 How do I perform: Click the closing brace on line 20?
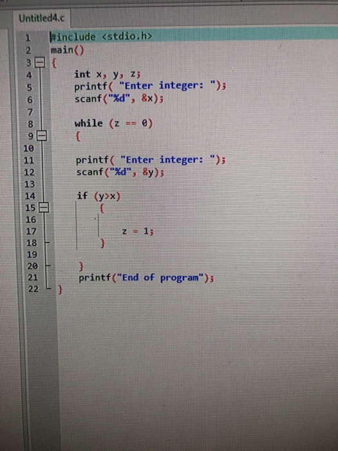[81, 266]
